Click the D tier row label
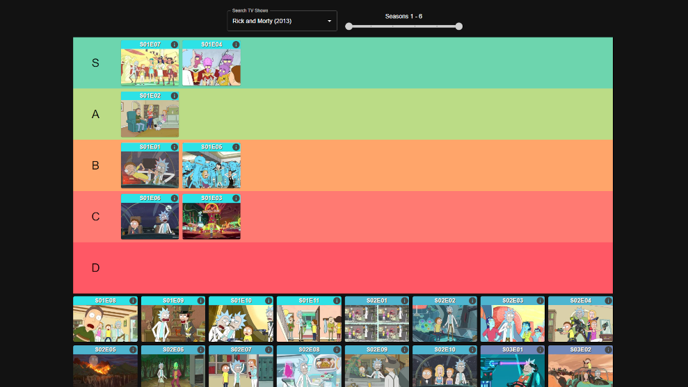This screenshot has height=387, width=688. pos(96,268)
